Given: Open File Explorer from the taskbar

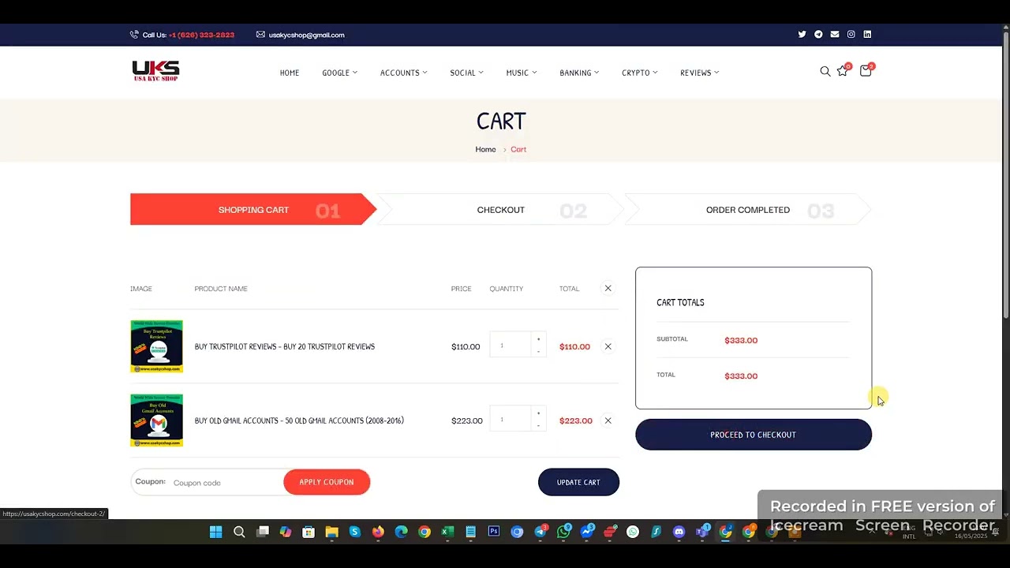Looking at the screenshot, I should (331, 532).
